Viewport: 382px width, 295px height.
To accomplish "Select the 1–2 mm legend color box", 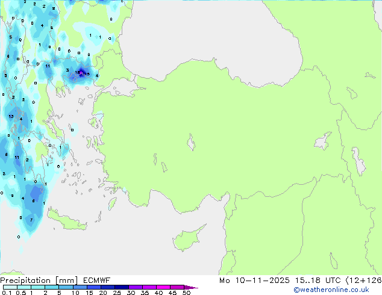I will 38,287.
